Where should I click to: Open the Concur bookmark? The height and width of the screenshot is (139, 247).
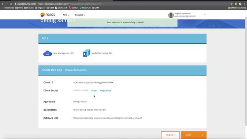point(73,8)
